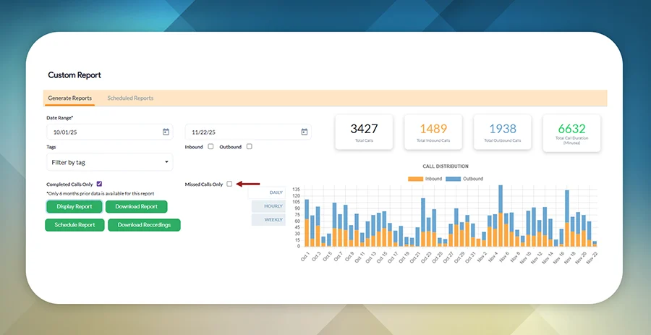Click the Display Report button
Viewport: 651px width, 335px height.
point(75,207)
